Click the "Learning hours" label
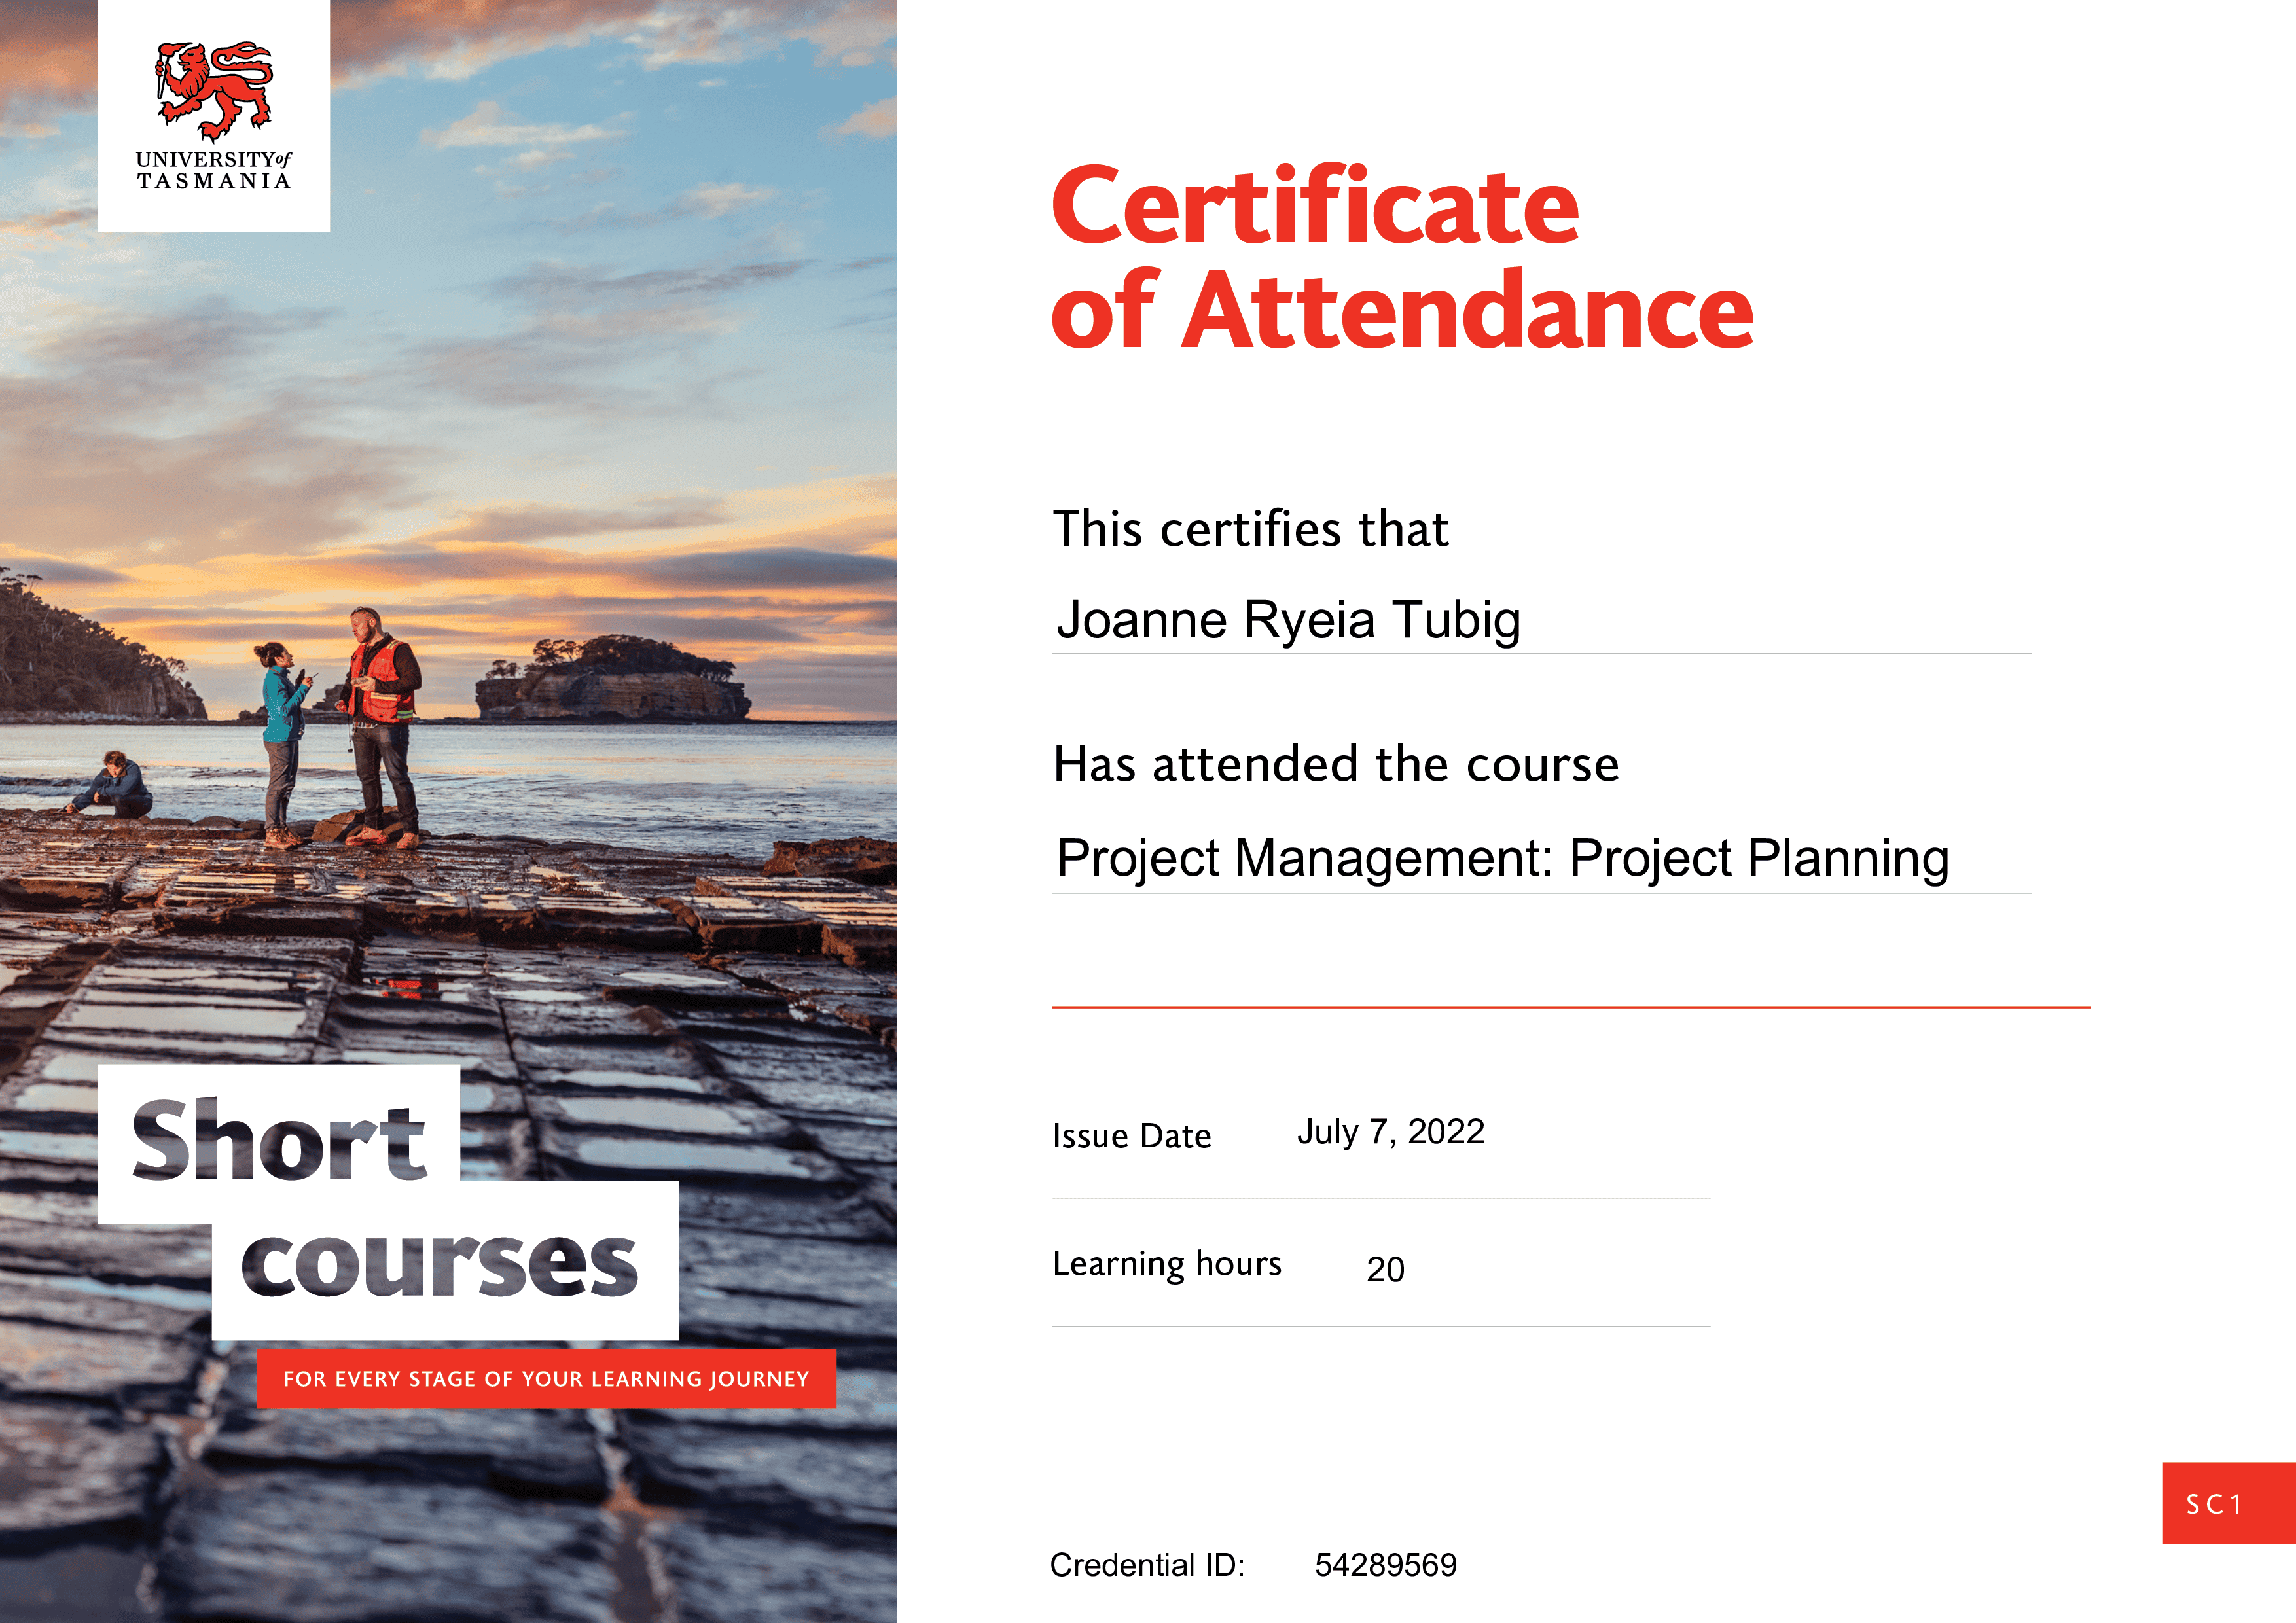The image size is (2296, 1623). 1166,1264
